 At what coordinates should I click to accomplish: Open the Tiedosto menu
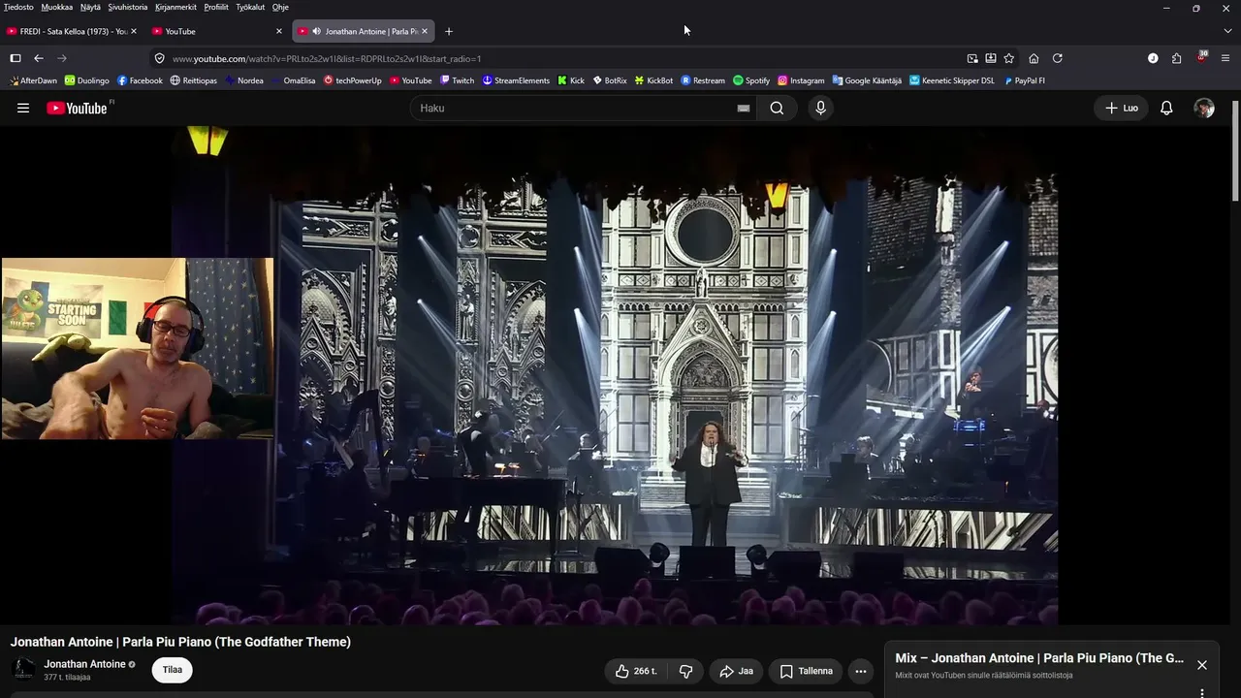[x=18, y=7]
